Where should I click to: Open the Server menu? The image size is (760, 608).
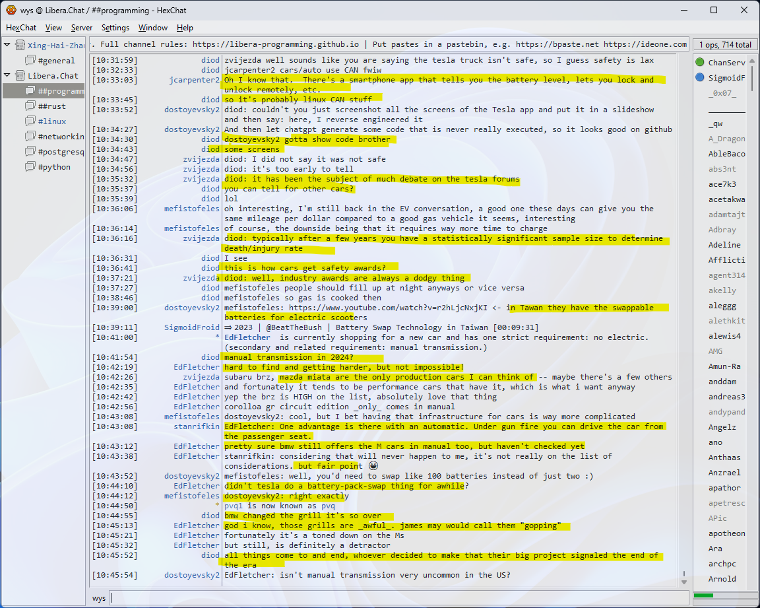82,28
